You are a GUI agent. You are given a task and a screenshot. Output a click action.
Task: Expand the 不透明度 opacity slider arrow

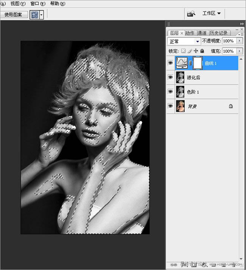(239, 41)
